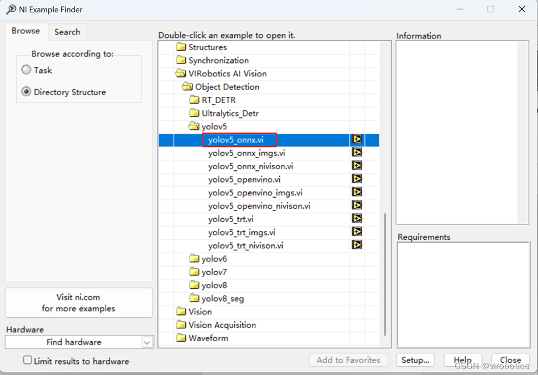Select the RT_DETR folder label
This screenshot has height=375, width=538.
(x=219, y=100)
